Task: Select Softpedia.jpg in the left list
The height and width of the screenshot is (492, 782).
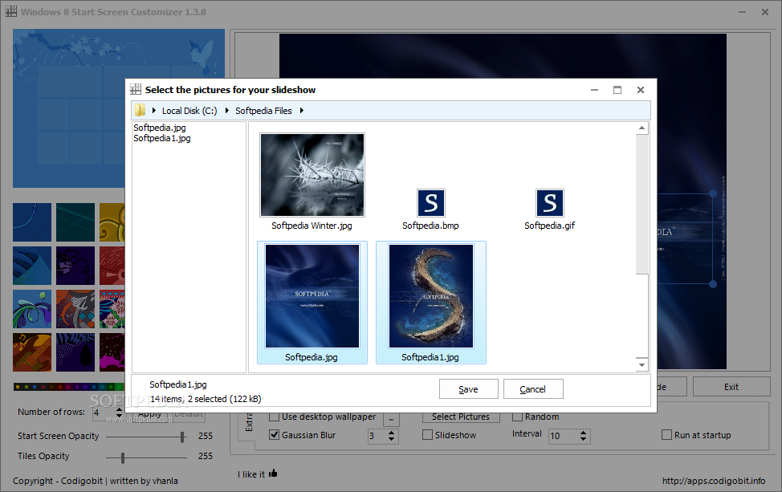Action: [160, 128]
